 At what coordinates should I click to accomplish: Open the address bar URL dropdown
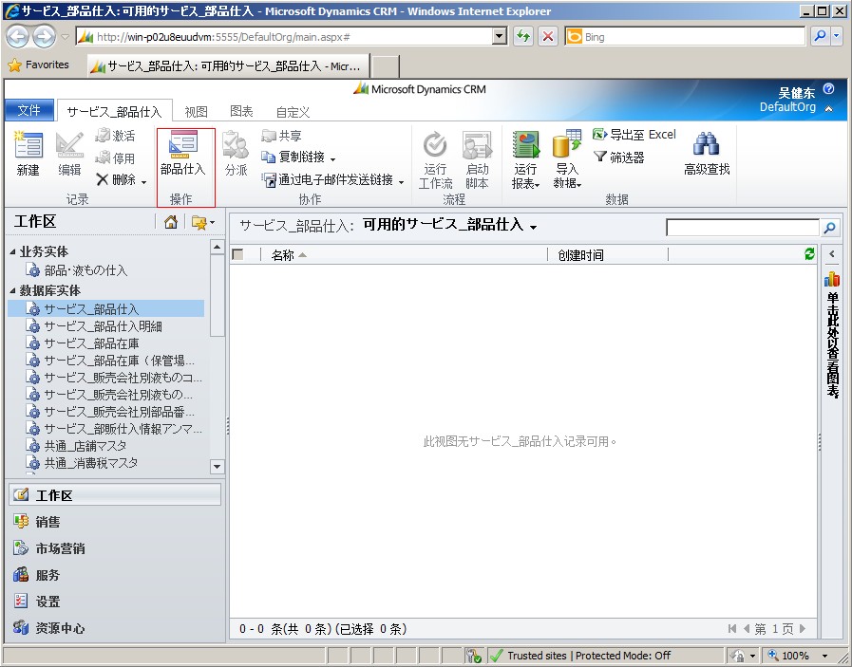coord(499,36)
